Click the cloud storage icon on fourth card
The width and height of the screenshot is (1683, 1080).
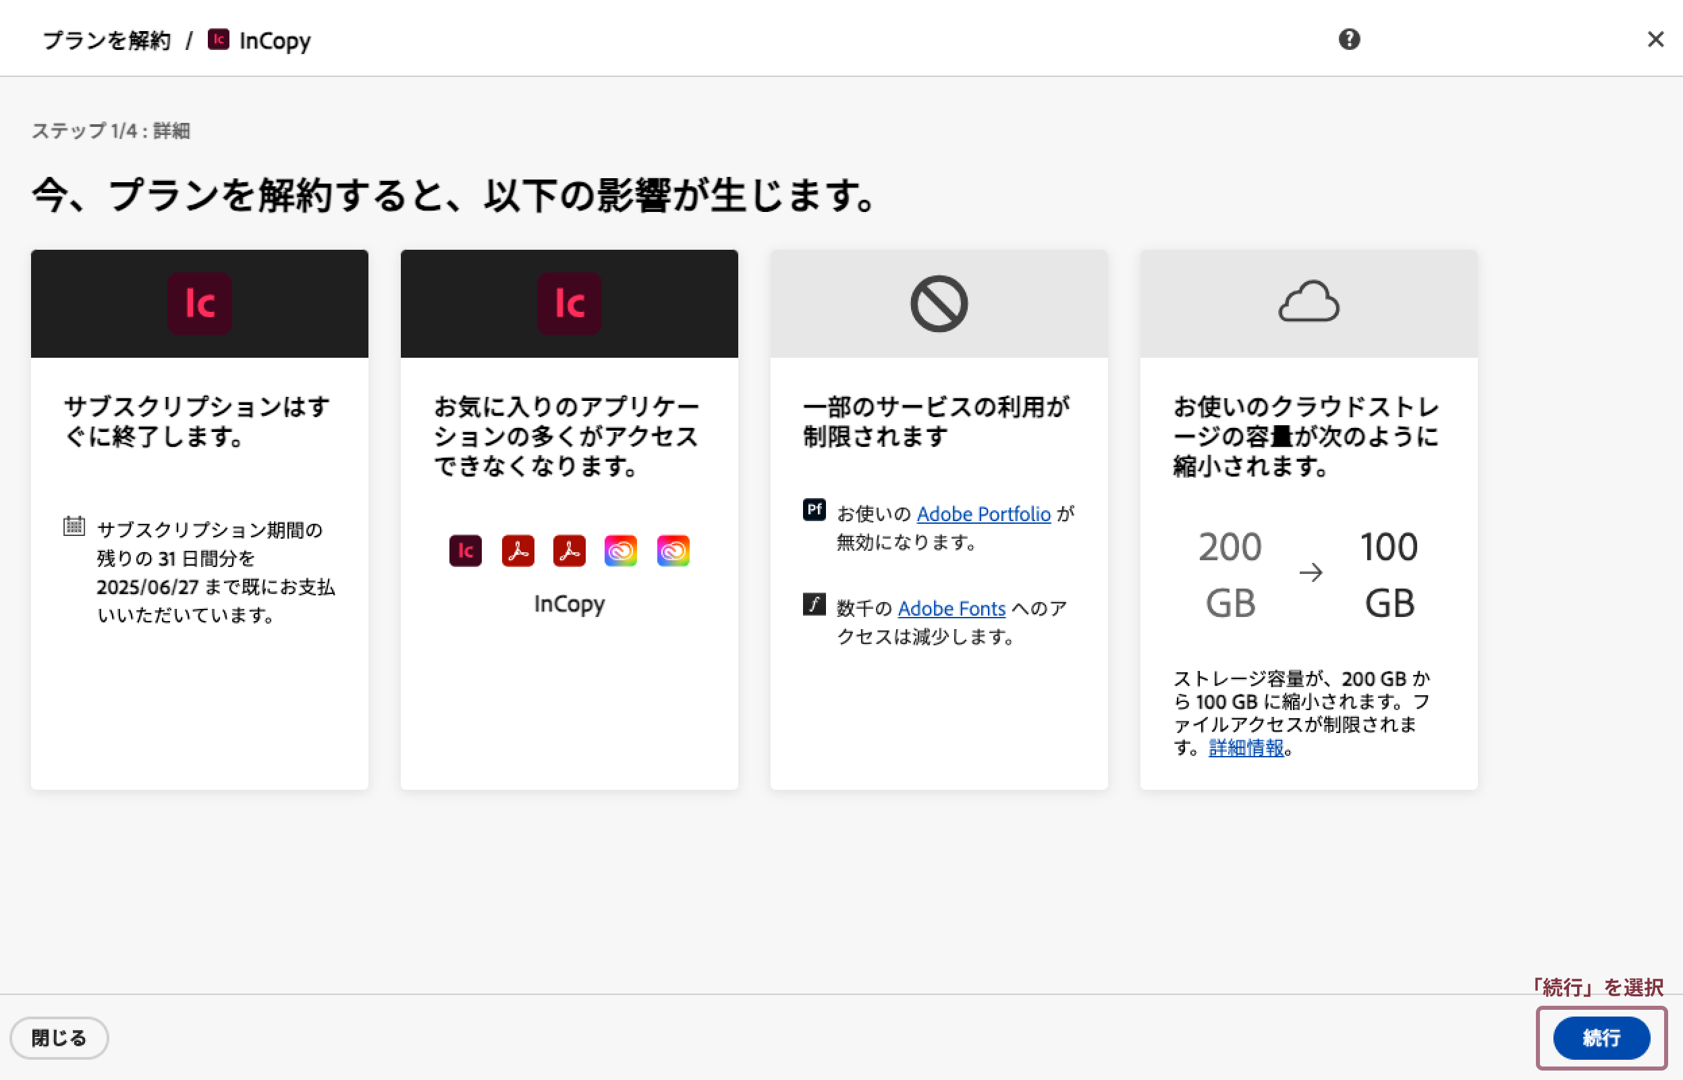(1308, 302)
